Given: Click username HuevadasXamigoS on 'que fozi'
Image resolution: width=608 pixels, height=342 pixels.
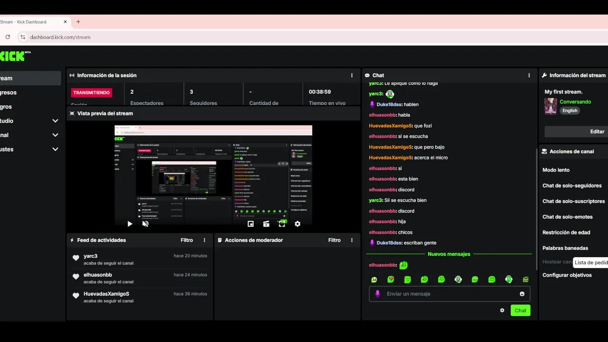Looking at the screenshot, I should pyautogui.click(x=390, y=126).
